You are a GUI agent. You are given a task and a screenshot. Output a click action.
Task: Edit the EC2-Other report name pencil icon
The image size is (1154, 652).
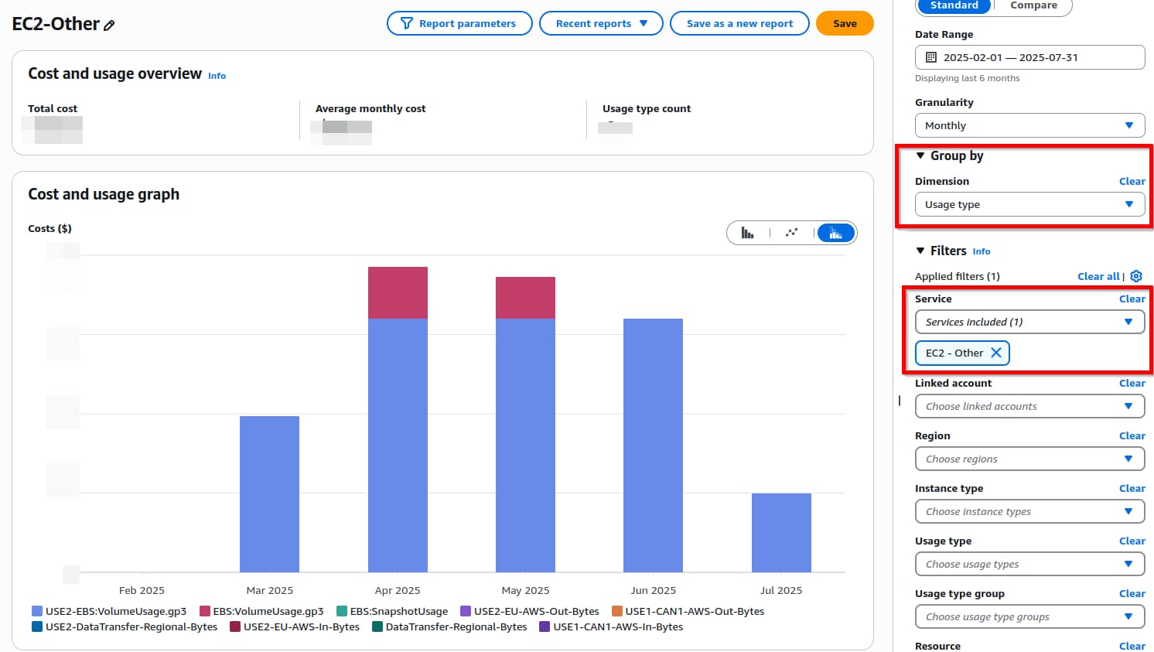(109, 26)
